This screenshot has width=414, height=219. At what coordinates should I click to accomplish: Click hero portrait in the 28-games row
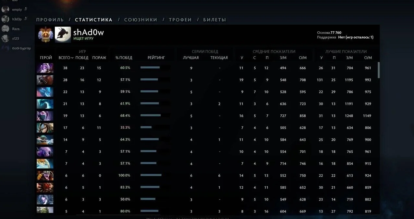45,80
